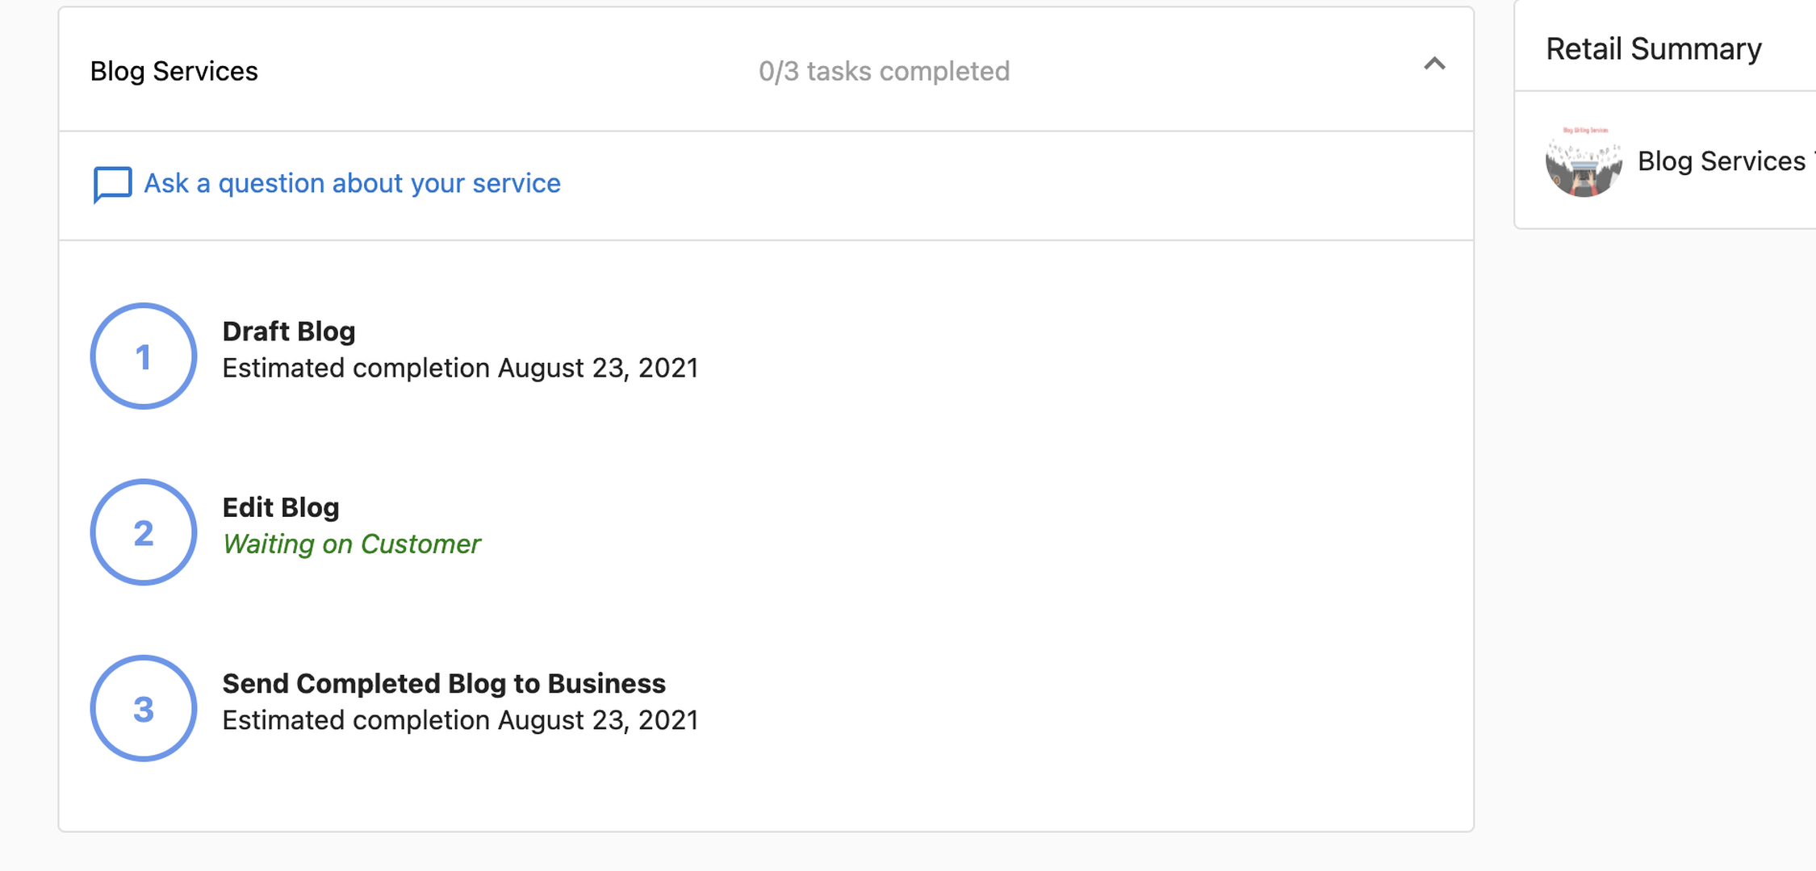Click the Waiting on Customer status
The height and width of the screenshot is (871, 1816).
(x=352, y=544)
